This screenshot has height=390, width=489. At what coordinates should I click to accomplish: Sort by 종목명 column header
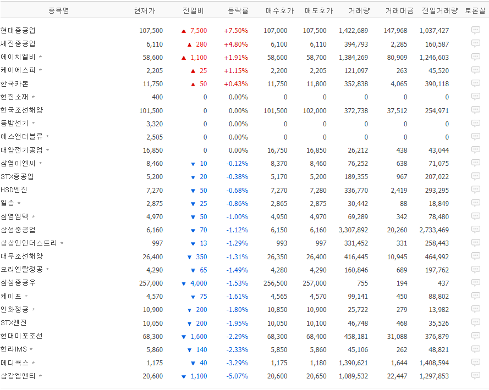tap(59, 10)
